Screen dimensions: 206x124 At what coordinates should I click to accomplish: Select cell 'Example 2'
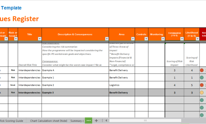pyautogui.click(x=75, y=85)
